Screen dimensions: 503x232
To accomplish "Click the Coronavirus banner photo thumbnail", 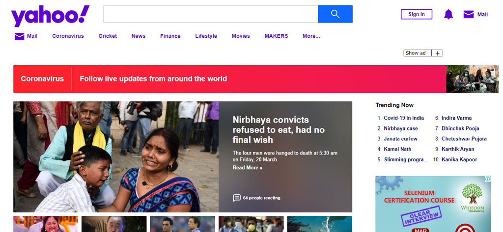I will pyautogui.click(x=472, y=79).
